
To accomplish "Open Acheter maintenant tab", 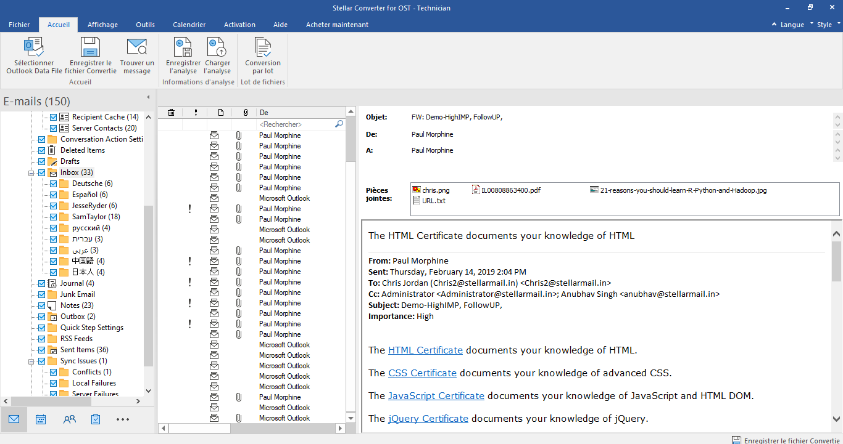I will pos(337,25).
